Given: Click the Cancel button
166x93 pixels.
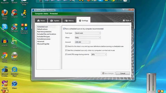Looking at the screenshot, I should [x=123, y=73].
